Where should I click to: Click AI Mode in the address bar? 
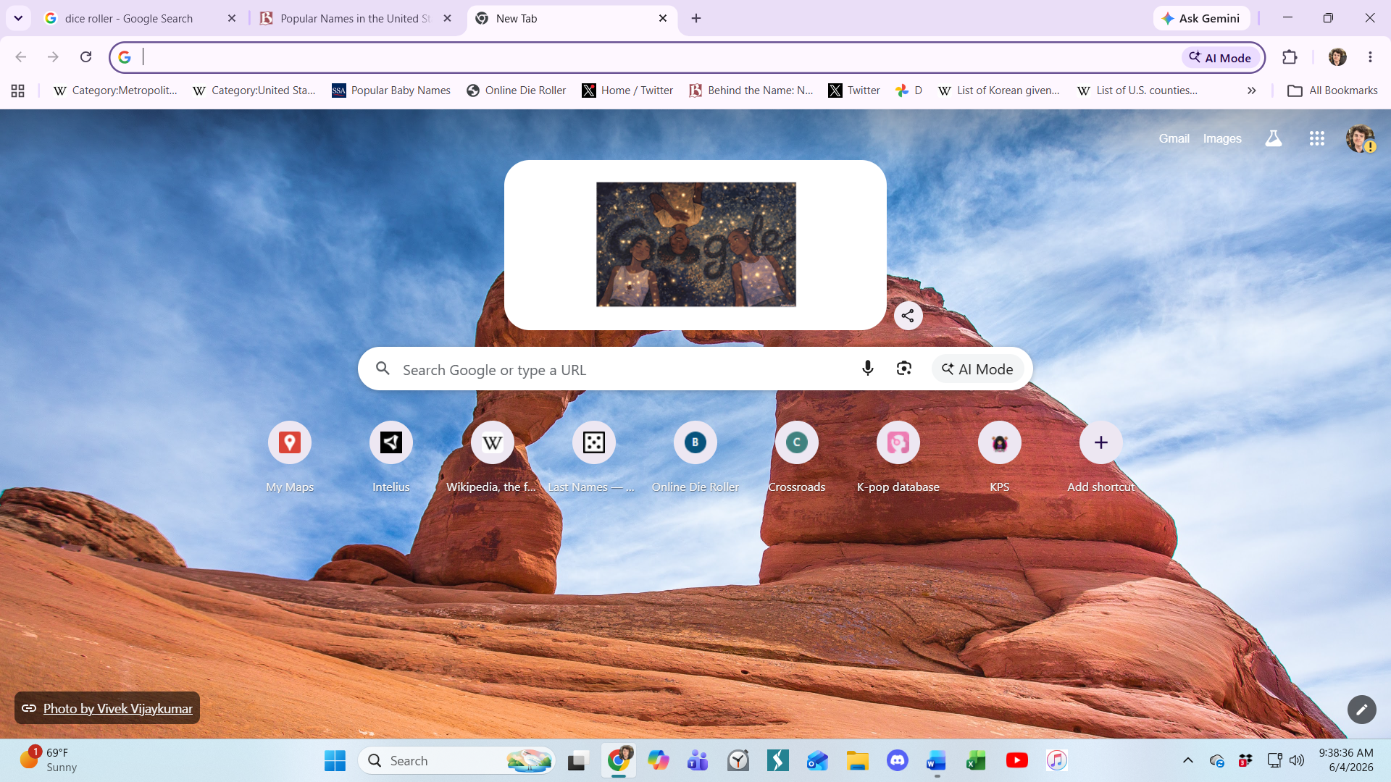[x=1221, y=57]
